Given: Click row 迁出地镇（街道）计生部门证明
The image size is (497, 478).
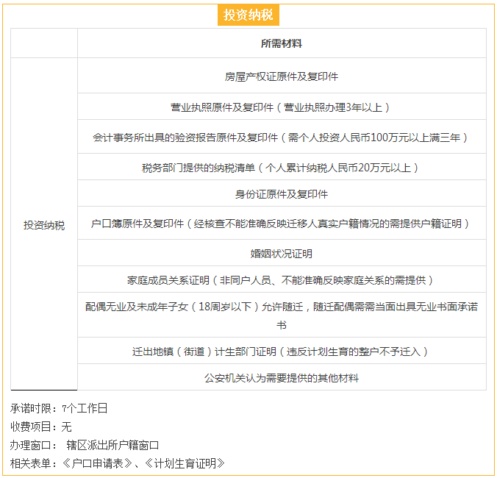Looking at the screenshot, I should [282, 351].
